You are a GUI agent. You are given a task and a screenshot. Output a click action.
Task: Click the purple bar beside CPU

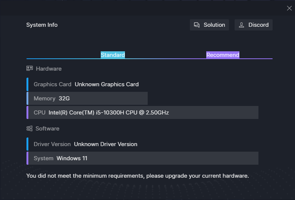tap(27, 112)
